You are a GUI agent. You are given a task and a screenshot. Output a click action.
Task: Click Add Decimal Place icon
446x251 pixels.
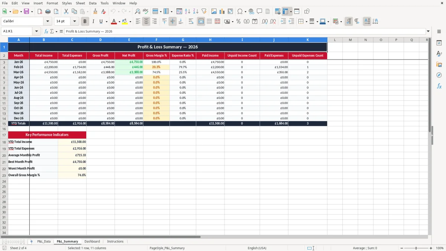pyautogui.click(x=265, y=22)
